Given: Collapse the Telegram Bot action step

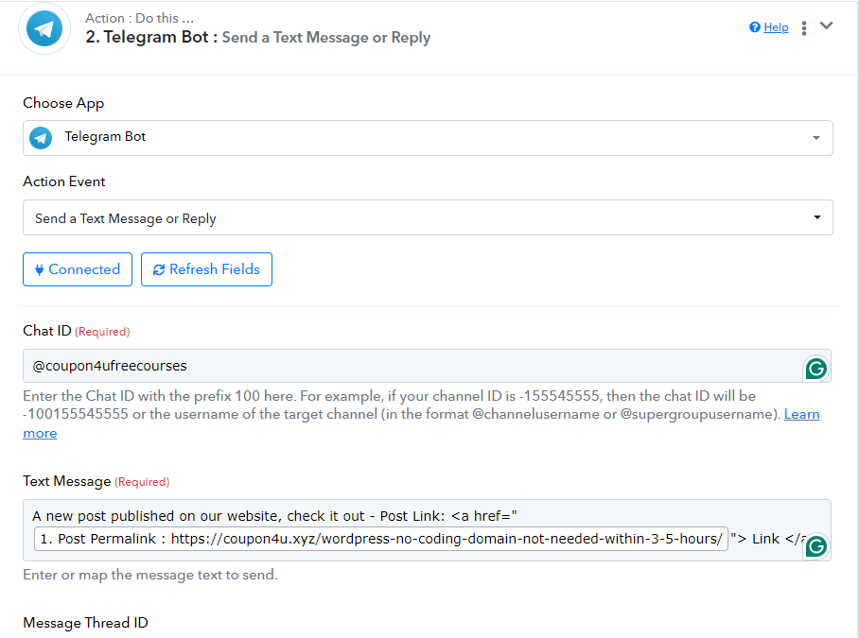Looking at the screenshot, I should click(x=826, y=26).
